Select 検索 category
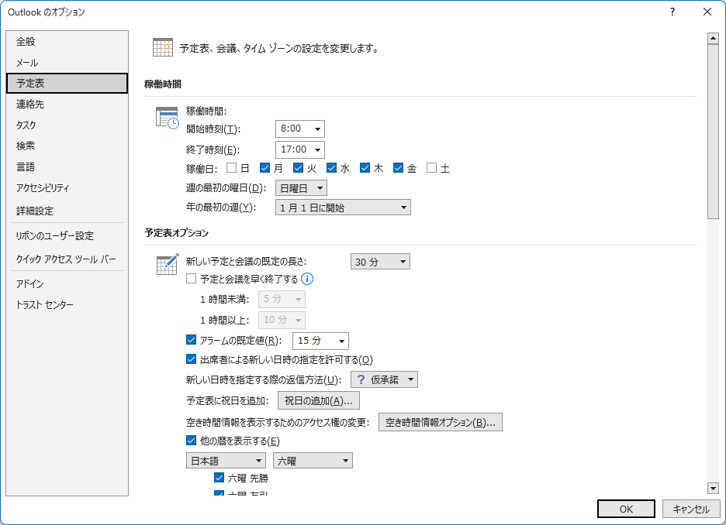This screenshot has width=726, height=525. click(67, 146)
